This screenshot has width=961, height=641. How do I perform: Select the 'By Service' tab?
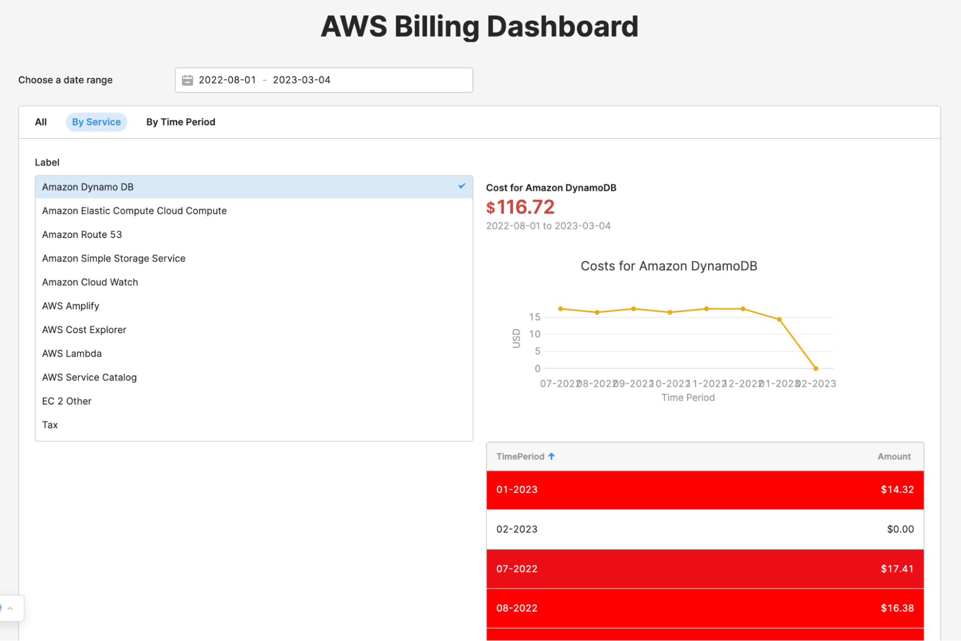point(96,121)
